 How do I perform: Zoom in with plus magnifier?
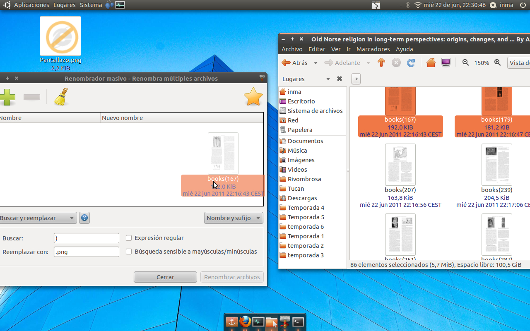498,62
